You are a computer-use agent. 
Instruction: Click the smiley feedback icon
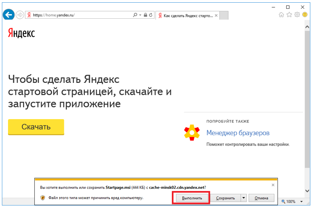(x=305, y=15)
